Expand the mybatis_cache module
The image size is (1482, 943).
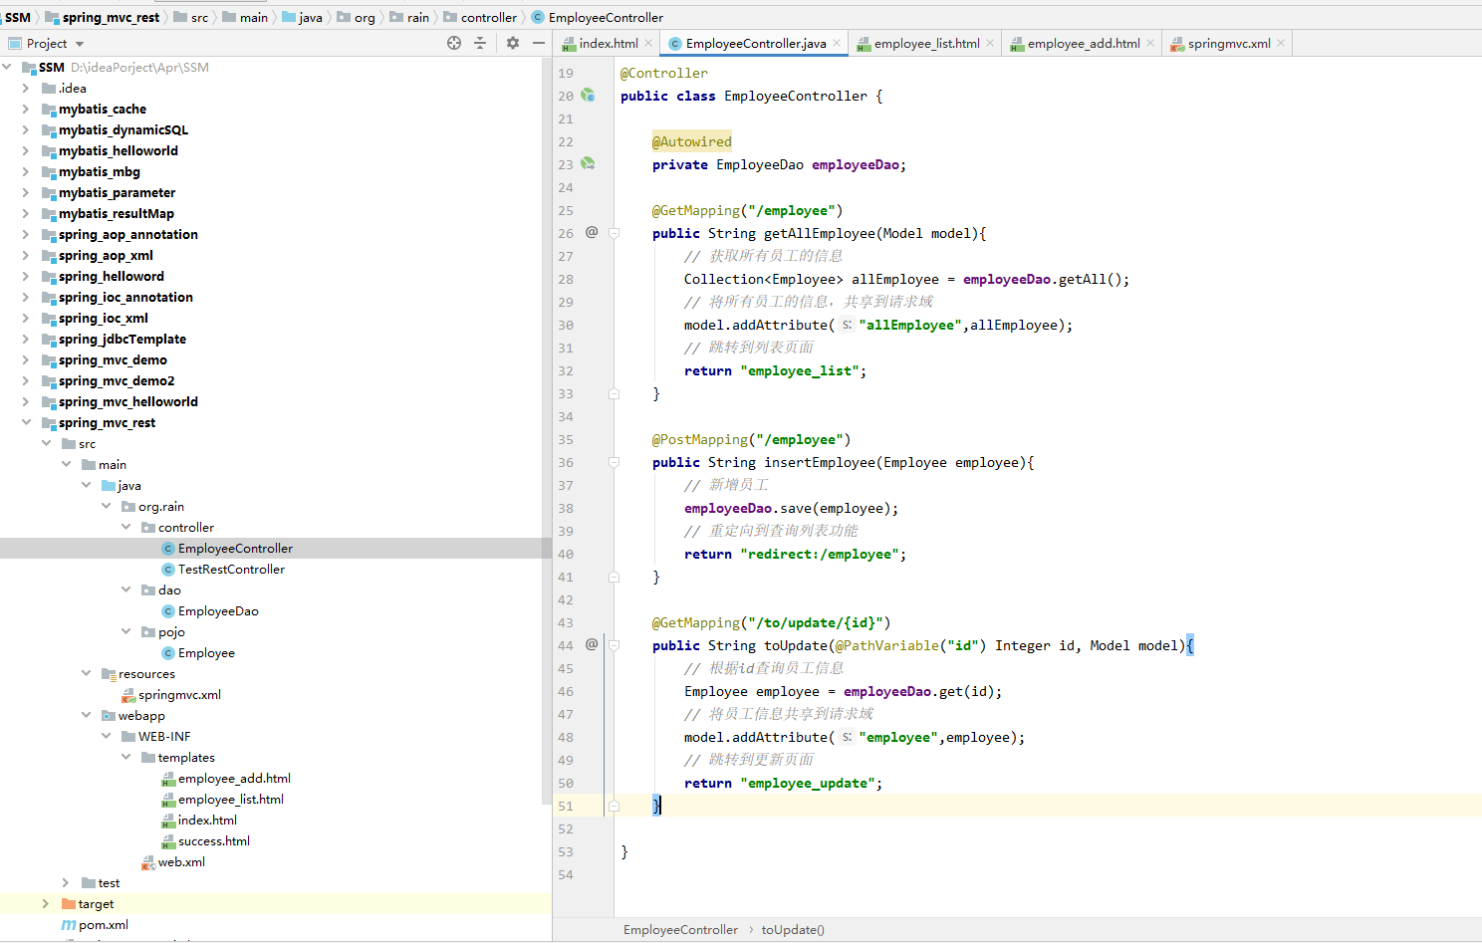point(26,109)
